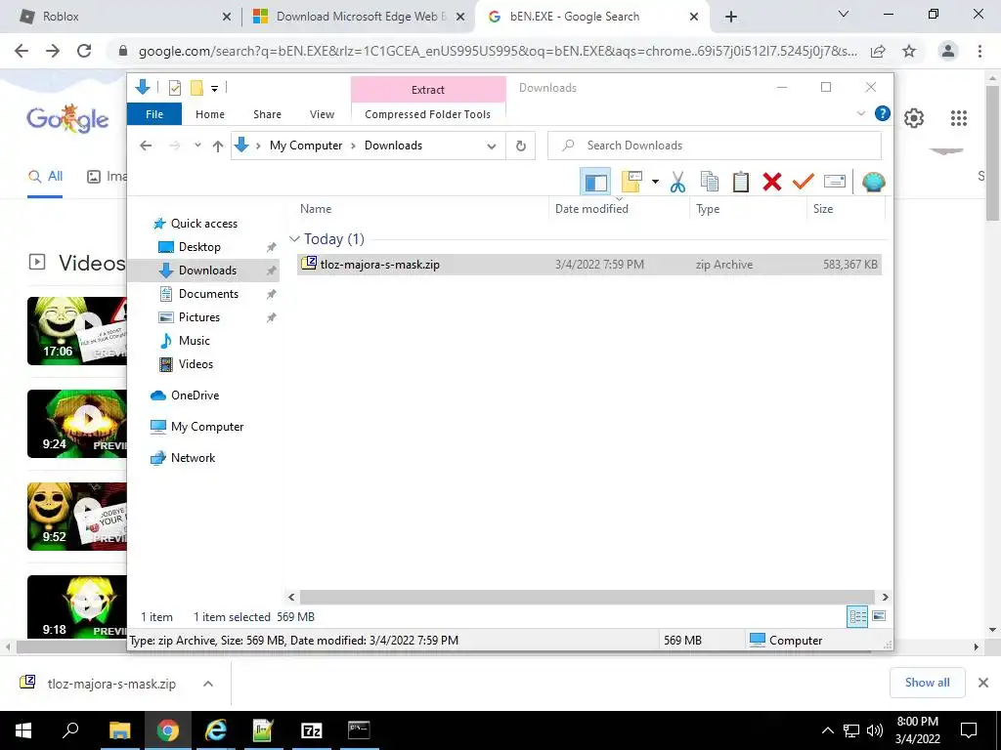Click the Rename icon in Explorer toolbar
This screenshot has width=1001, height=750.
pos(835,182)
